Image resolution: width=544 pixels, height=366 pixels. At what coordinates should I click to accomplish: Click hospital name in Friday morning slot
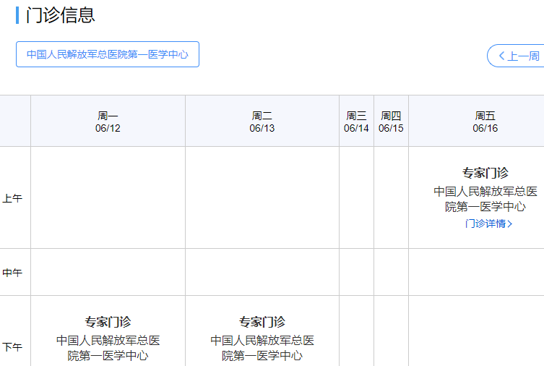(485, 199)
